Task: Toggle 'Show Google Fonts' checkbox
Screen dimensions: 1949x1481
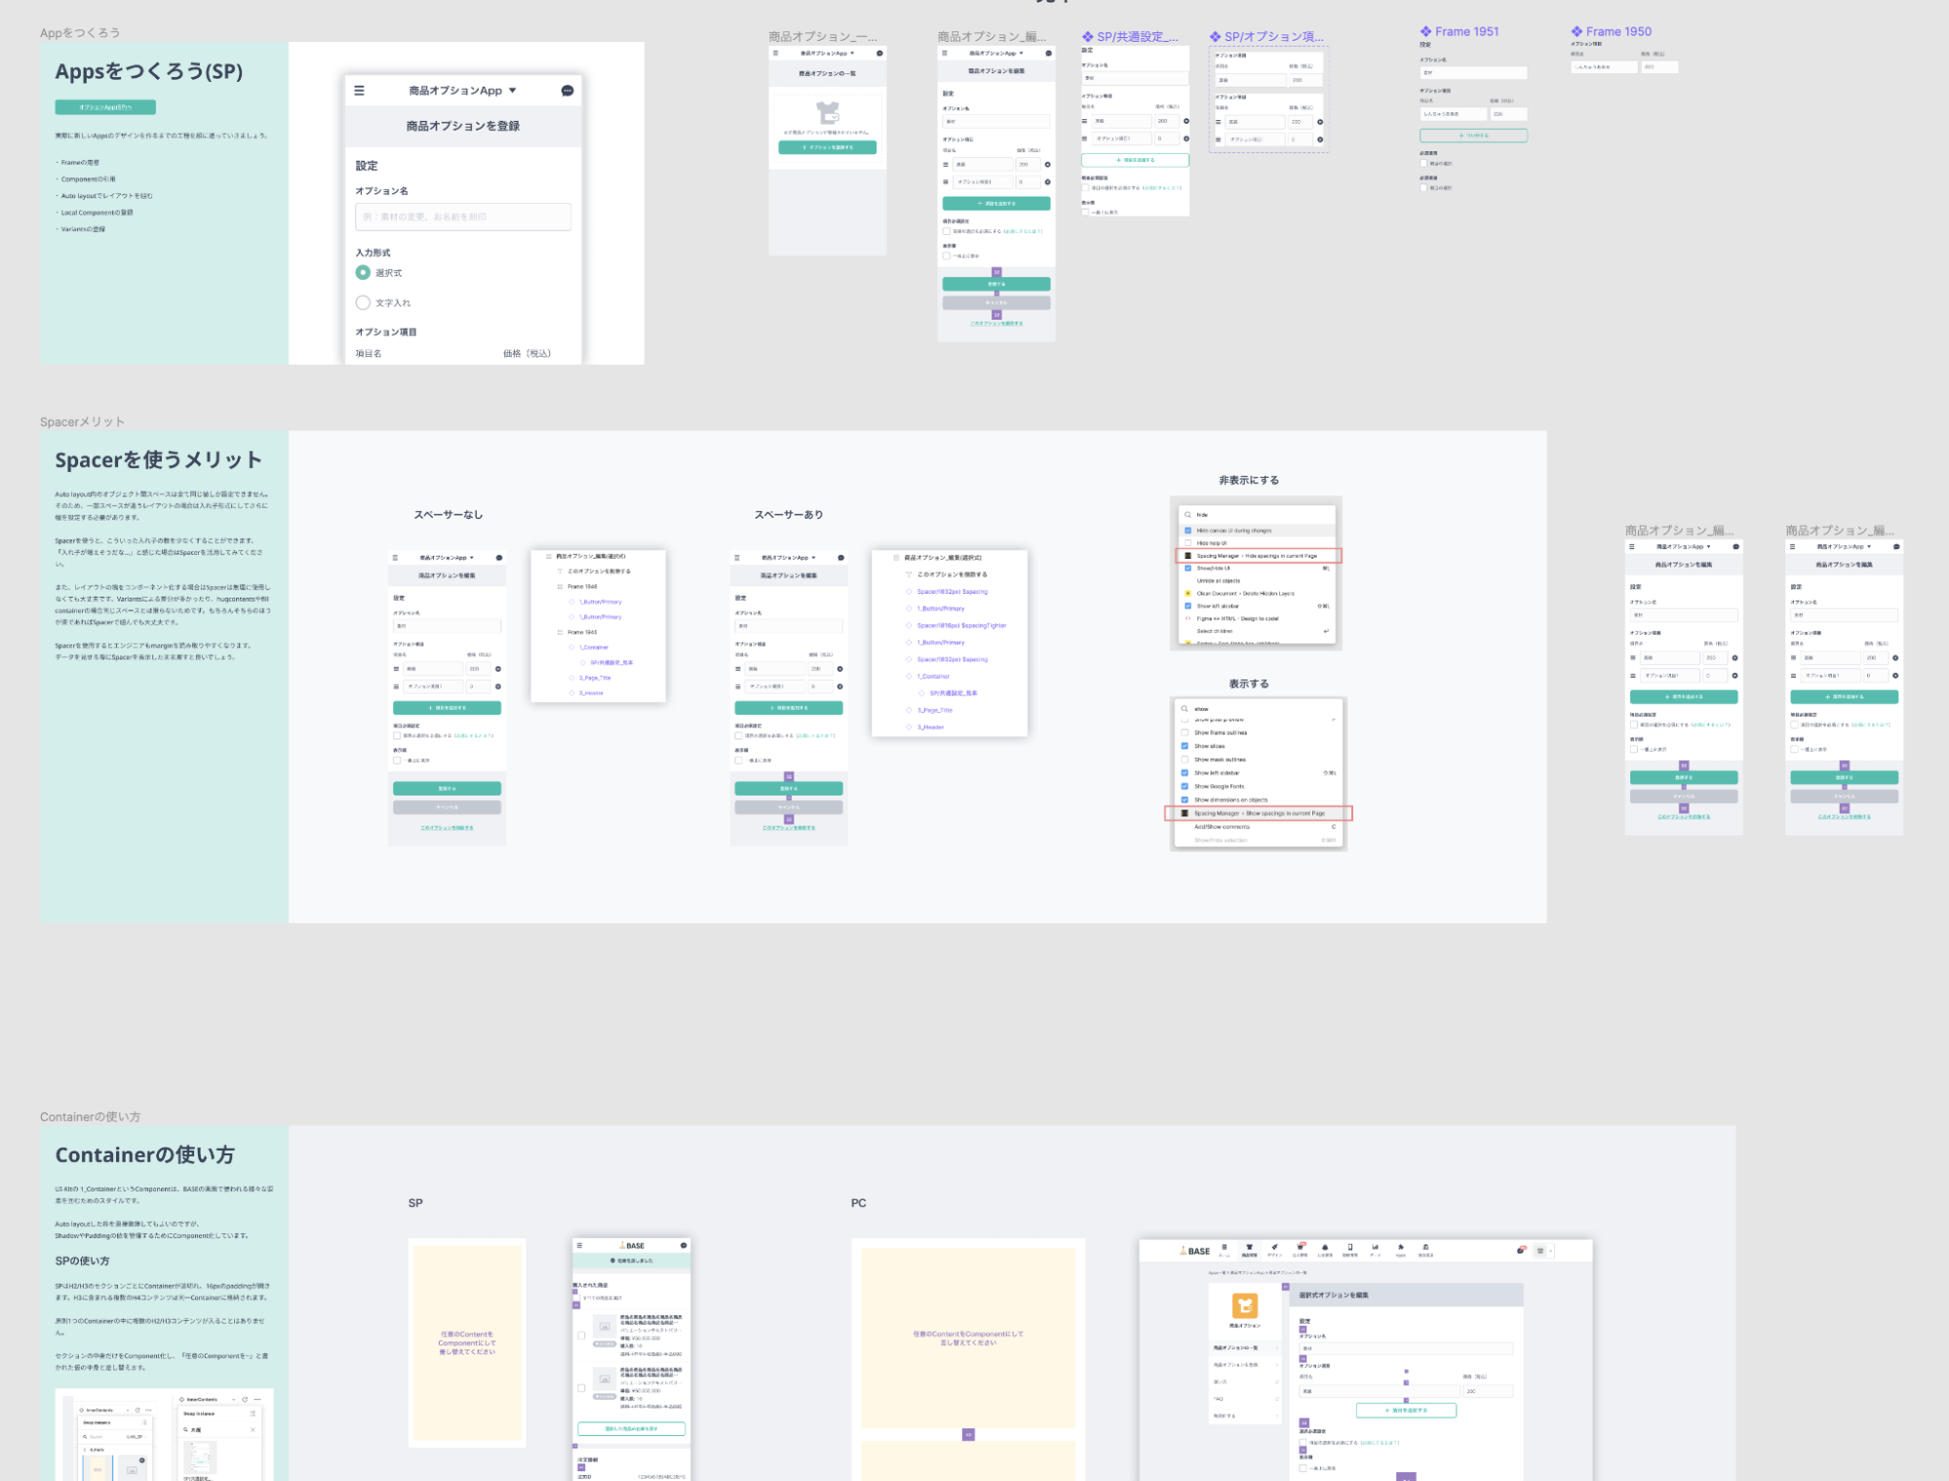Action: click(x=1185, y=787)
